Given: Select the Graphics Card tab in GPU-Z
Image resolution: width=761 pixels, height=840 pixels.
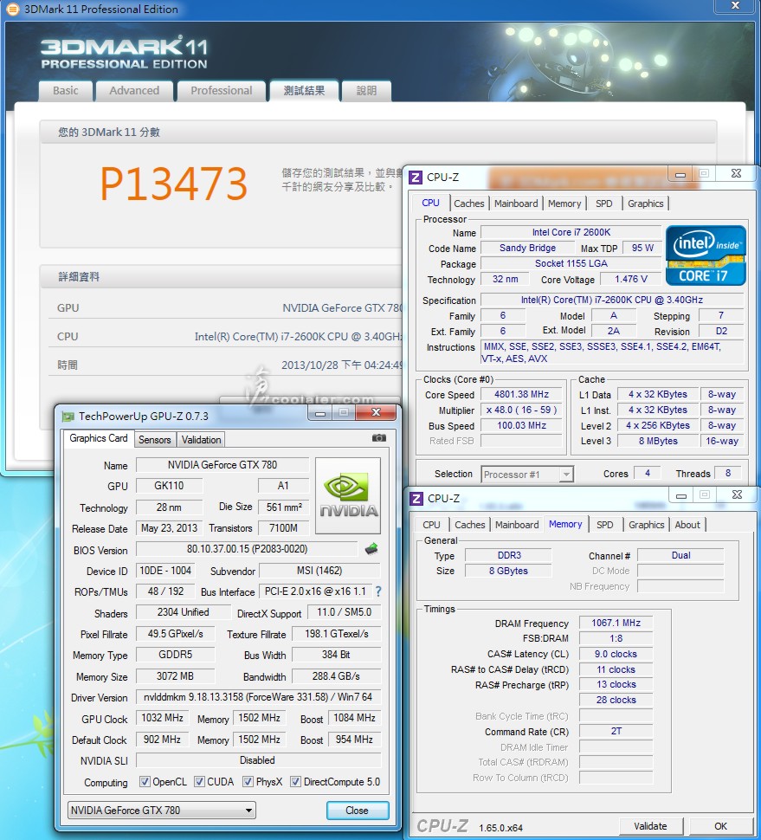Looking at the screenshot, I should (x=99, y=438).
